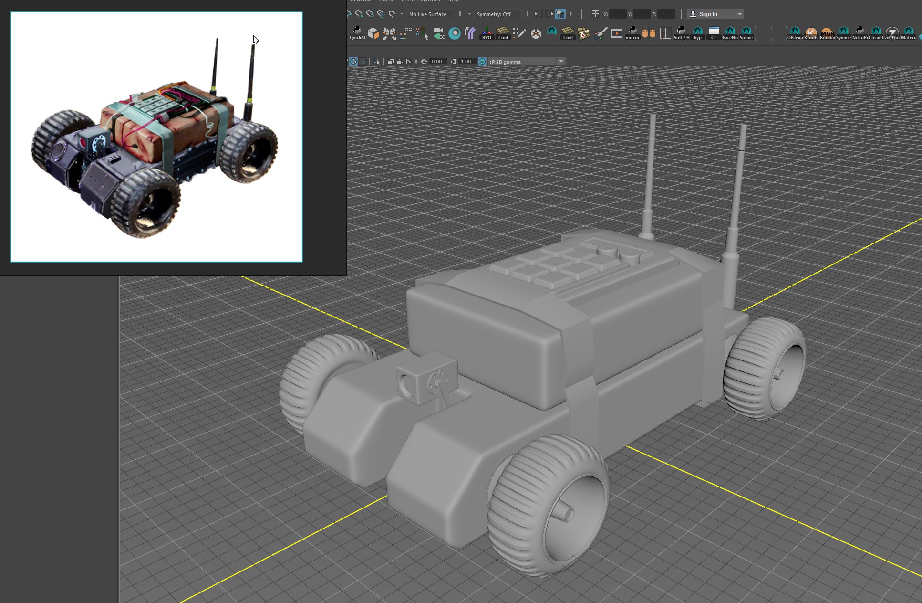This screenshot has width=922, height=603.
Task: Expand the Sign In dropdown arrow
Action: pos(740,14)
